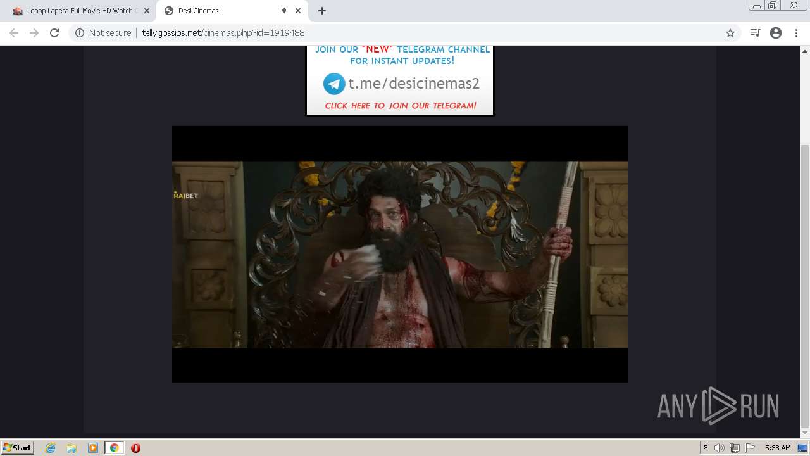This screenshot has width=810, height=456.
Task: Click the t.me/desicinemas2 Telegram link
Action: click(414, 84)
